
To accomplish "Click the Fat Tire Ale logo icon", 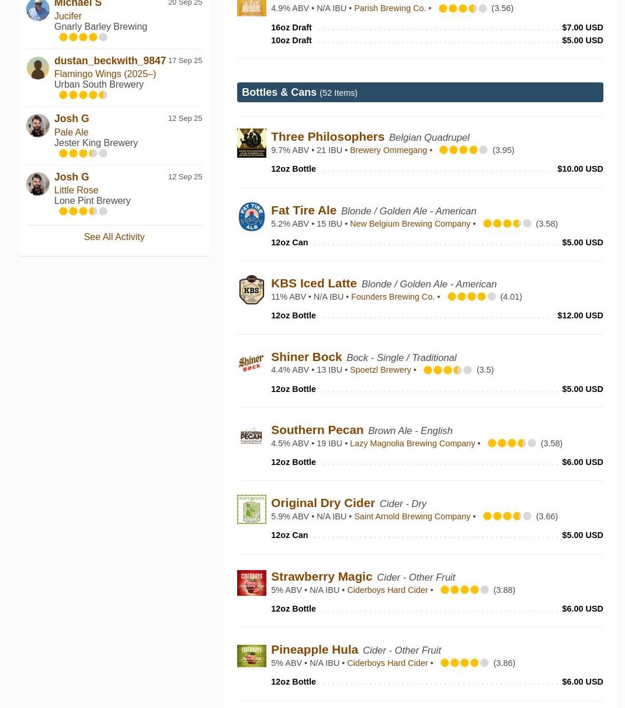I will coord(252,217).
